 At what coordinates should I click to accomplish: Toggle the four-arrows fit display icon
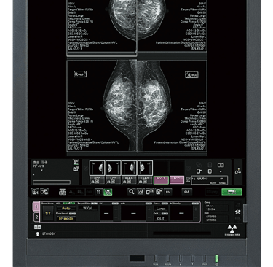click(x=98, y=192)
